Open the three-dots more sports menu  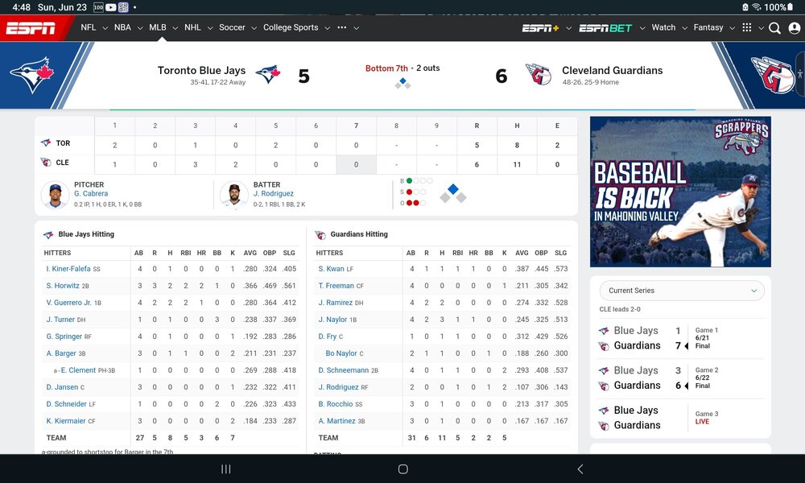pyautogui.click(x=342, y=27)
